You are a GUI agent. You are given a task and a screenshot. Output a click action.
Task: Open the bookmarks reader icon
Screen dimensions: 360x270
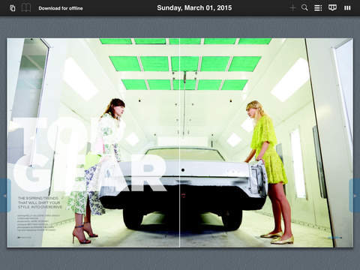[x=332, y=7]
